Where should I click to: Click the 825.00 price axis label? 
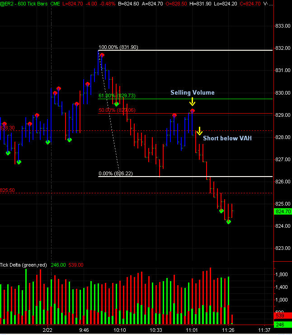pyautogui.click(x=283, y=204)
